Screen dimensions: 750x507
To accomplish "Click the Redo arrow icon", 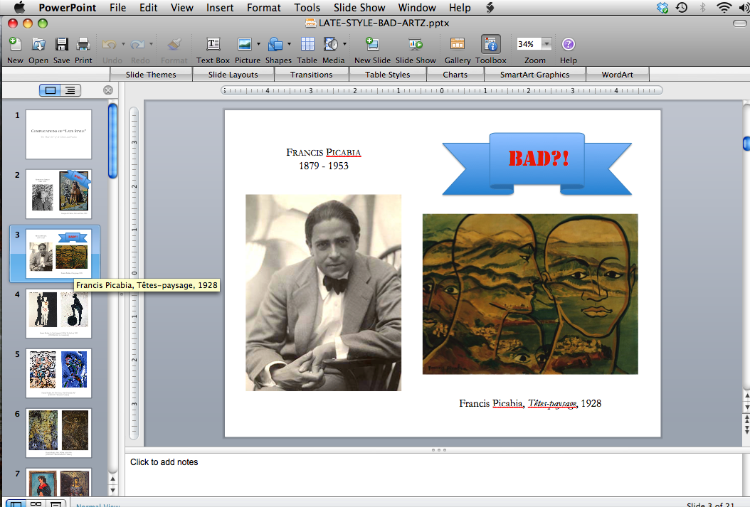I will [x=137, y=44].
